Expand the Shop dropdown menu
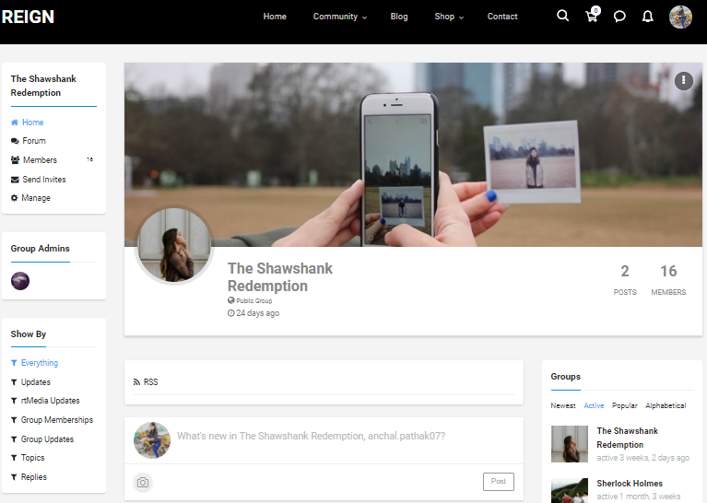The width and height of the screenshot is (707, 503). (449, 17)
